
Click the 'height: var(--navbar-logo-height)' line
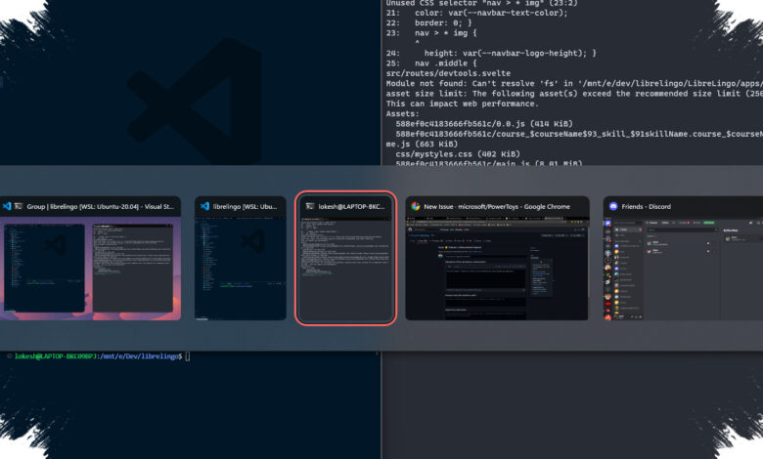(510, 53)
